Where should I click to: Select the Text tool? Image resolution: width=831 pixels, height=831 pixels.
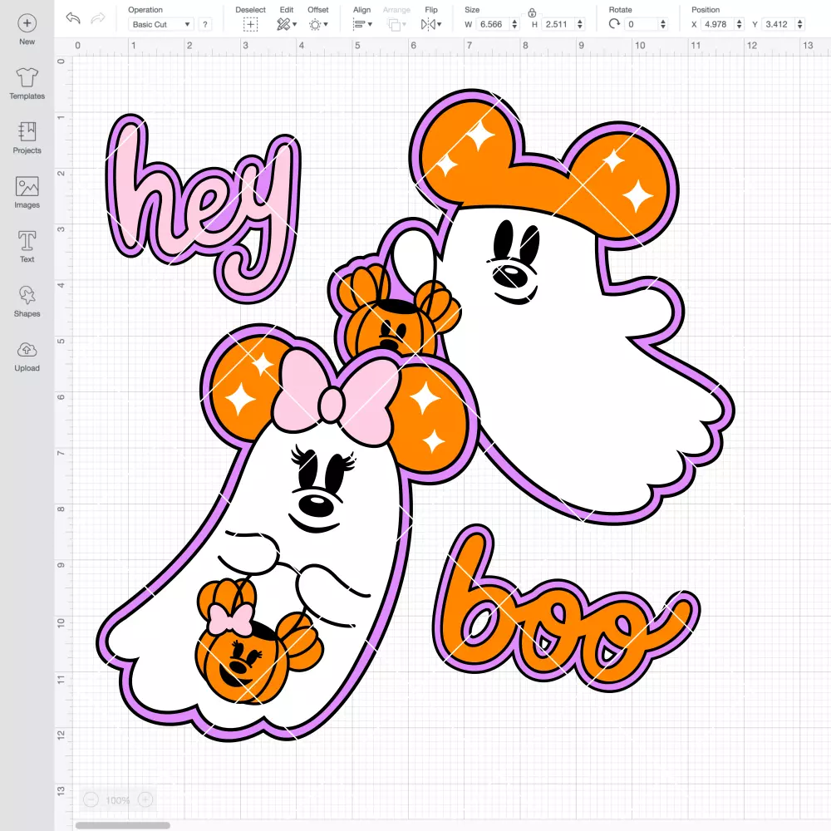tap(27, 247)
